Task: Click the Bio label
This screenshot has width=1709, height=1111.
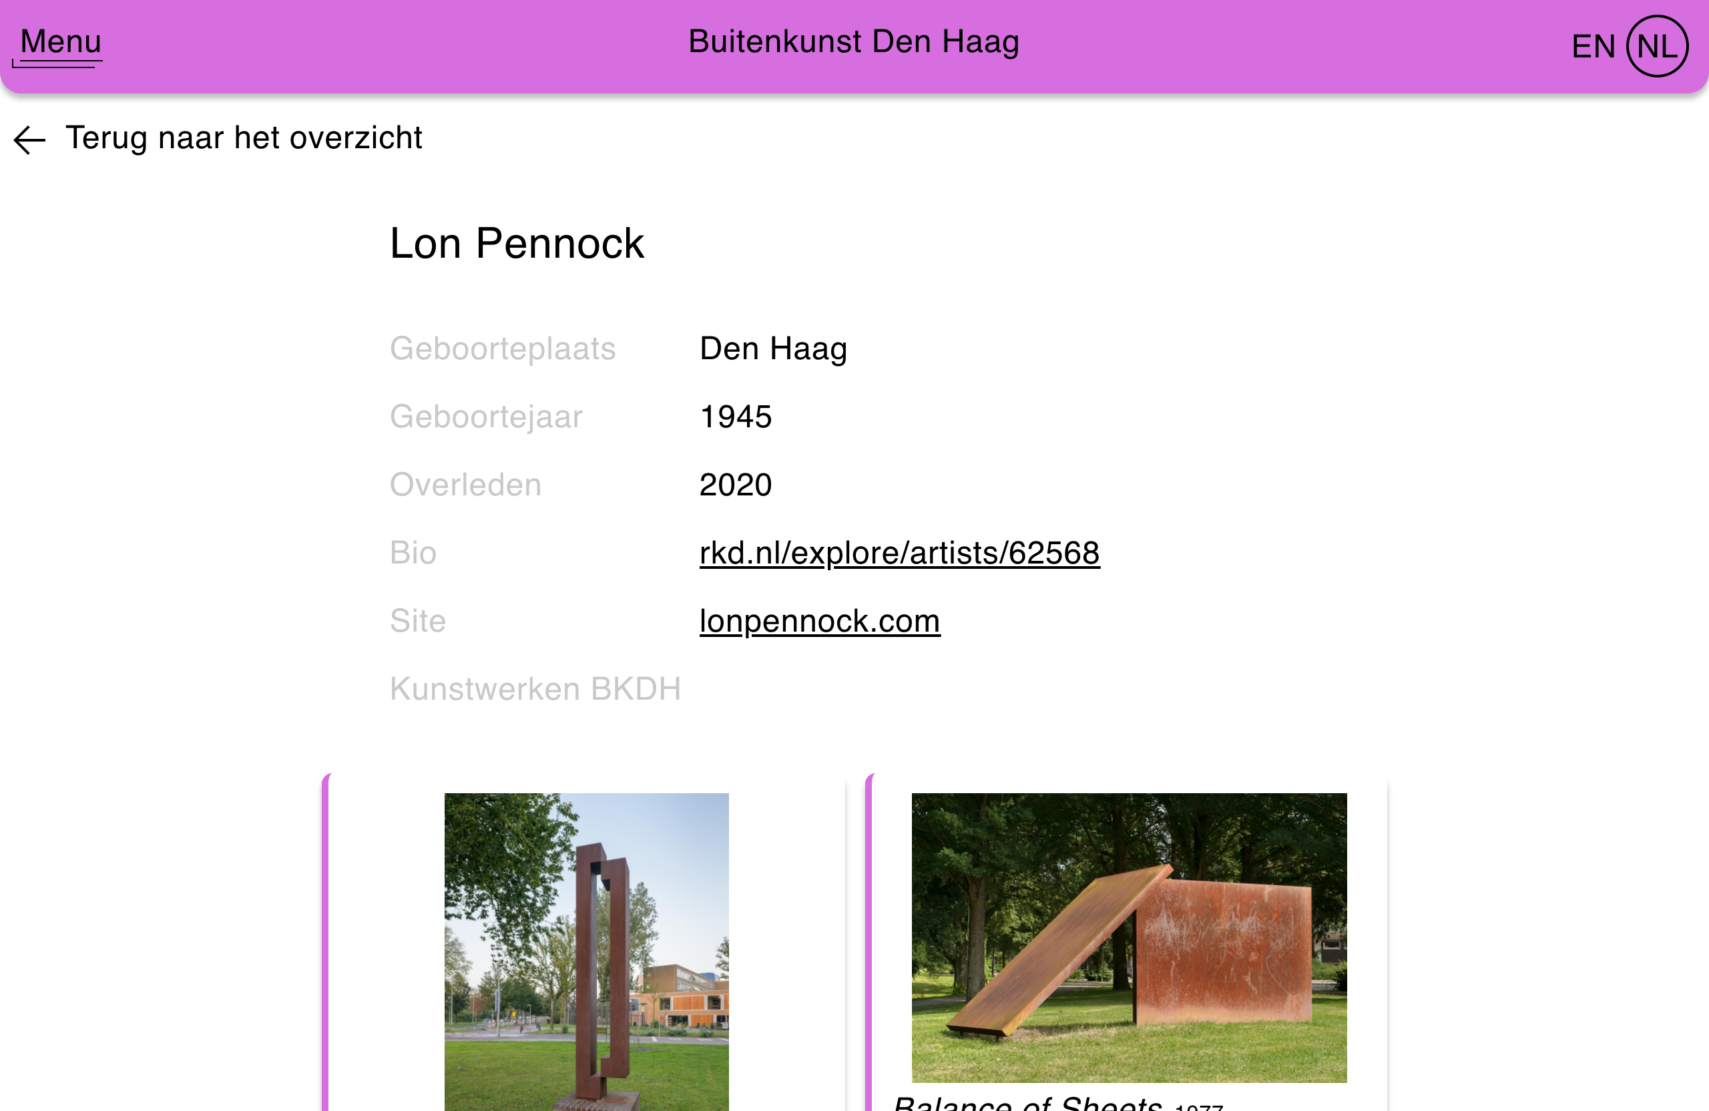Action: coord(413,553)
